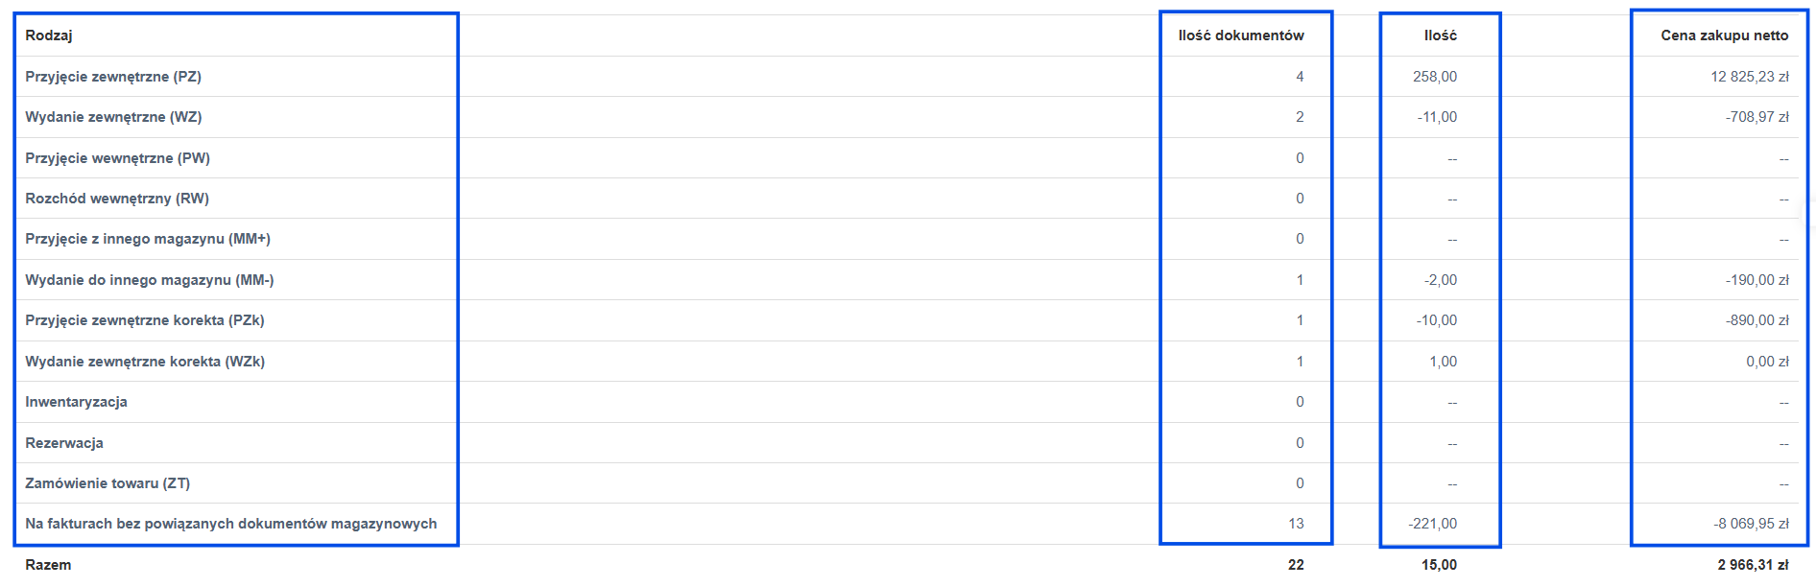Click 13 invoices without warehouse documents
This screenshot has height=587, width=1816.
click(1296, 524)
